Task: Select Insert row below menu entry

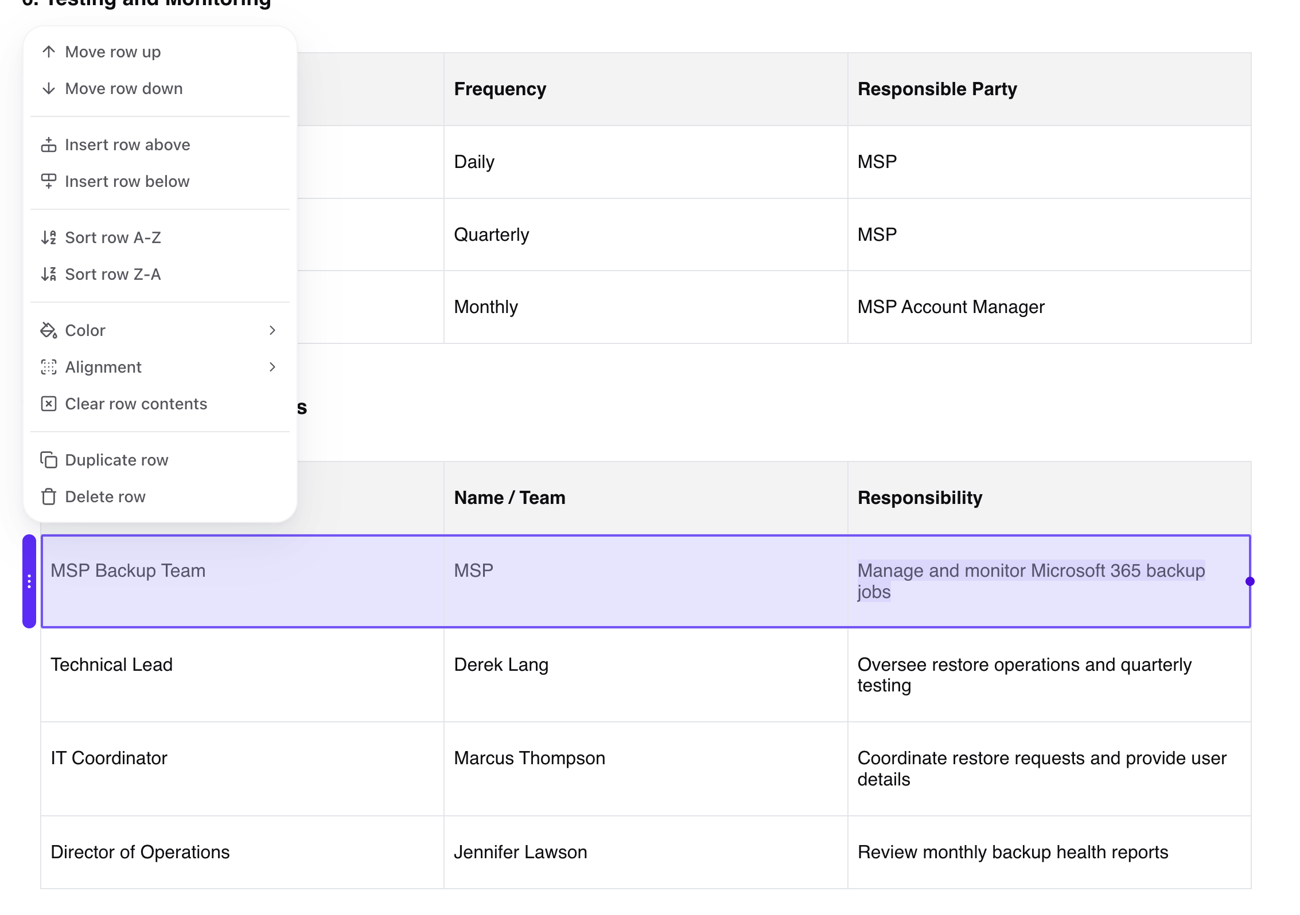Action: 160,181
